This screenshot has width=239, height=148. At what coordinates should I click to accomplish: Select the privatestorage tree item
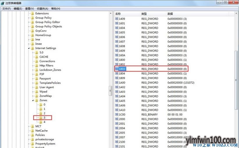44,139
